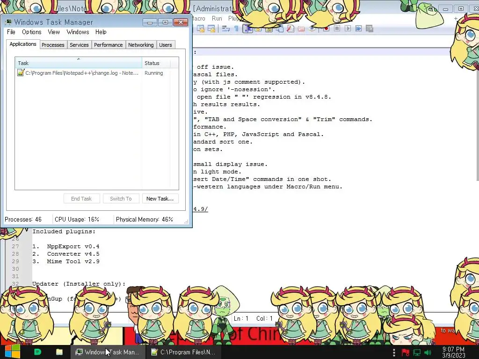
Task: Open the File menu in Task Manager
Action: tap(11, 32)
